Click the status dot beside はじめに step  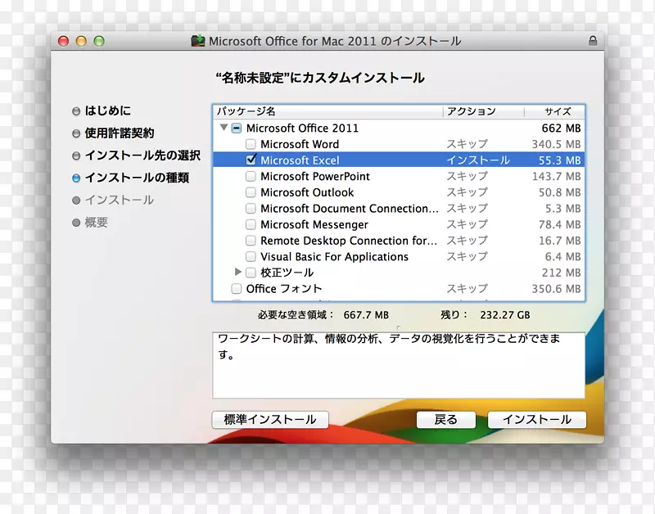pos(75,110)
